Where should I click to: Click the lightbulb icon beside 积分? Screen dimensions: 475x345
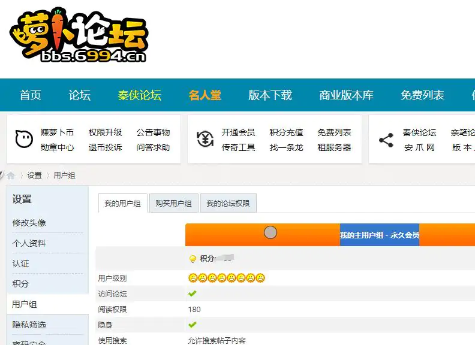point(193,259)
